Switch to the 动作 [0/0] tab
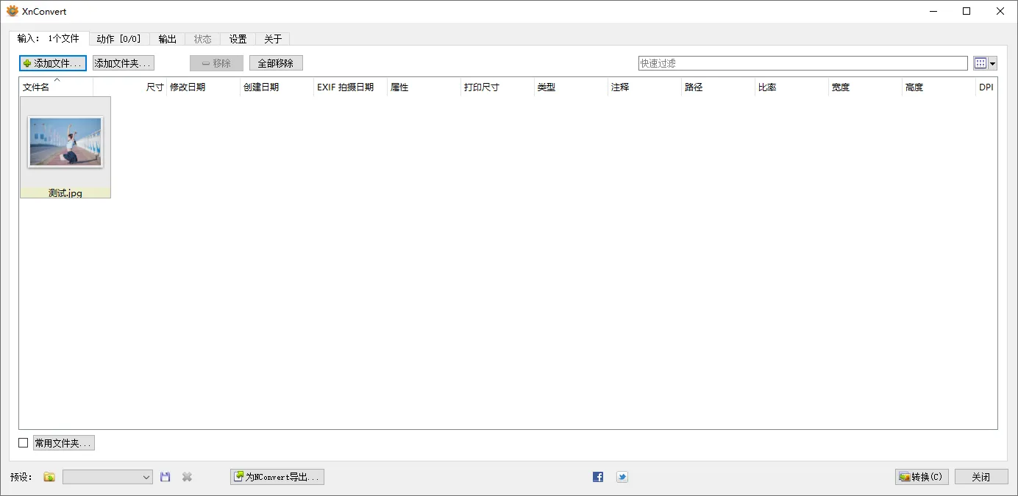 pos(119,39)
